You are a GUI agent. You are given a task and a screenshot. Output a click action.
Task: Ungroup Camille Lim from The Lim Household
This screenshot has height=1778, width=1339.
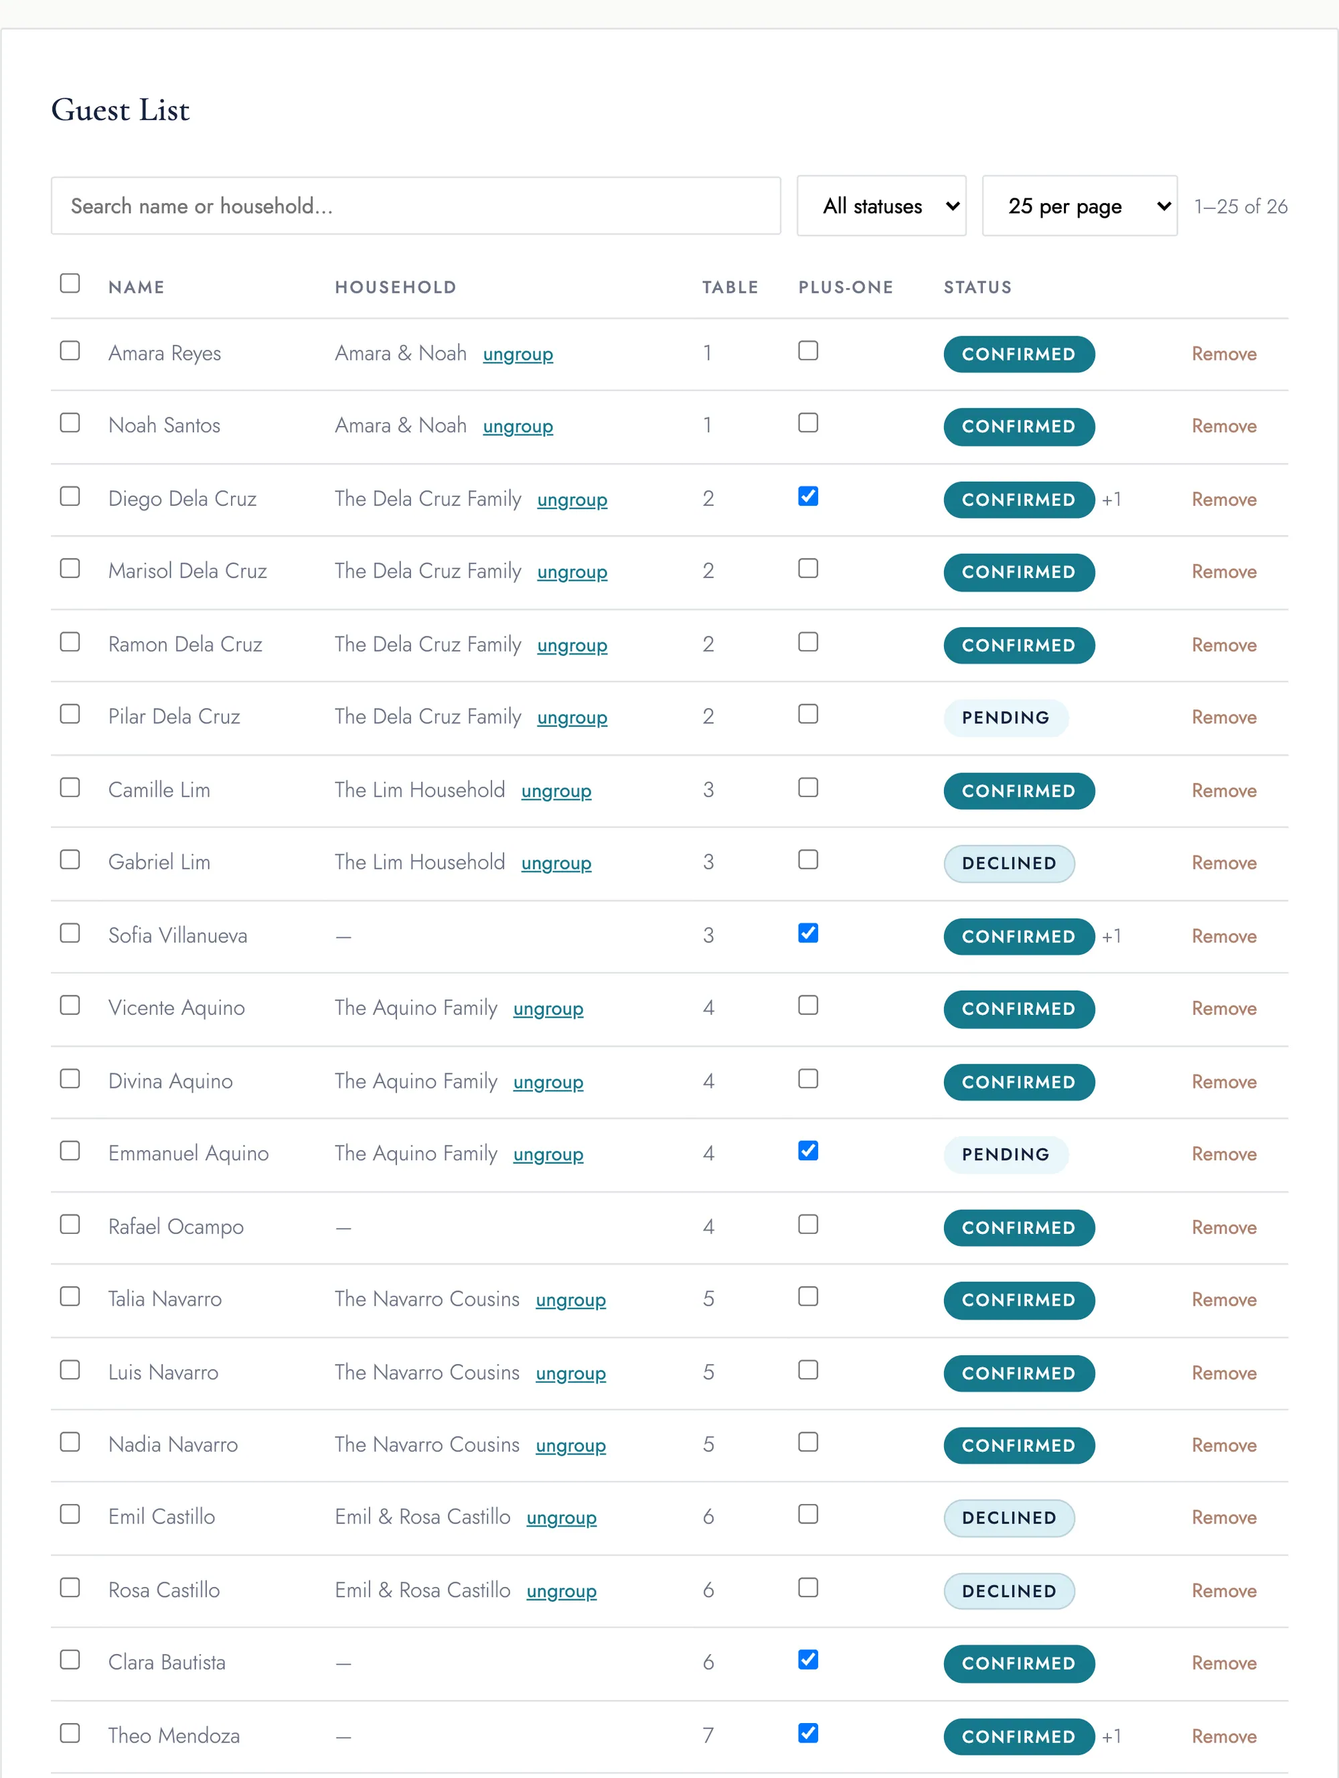coord(556,791)
